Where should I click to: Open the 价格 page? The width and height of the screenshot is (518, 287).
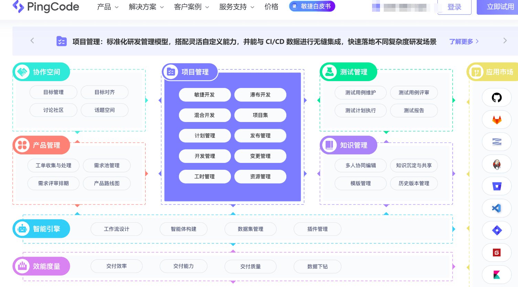271,7
